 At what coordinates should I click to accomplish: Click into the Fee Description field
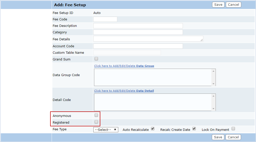[138, 26]
